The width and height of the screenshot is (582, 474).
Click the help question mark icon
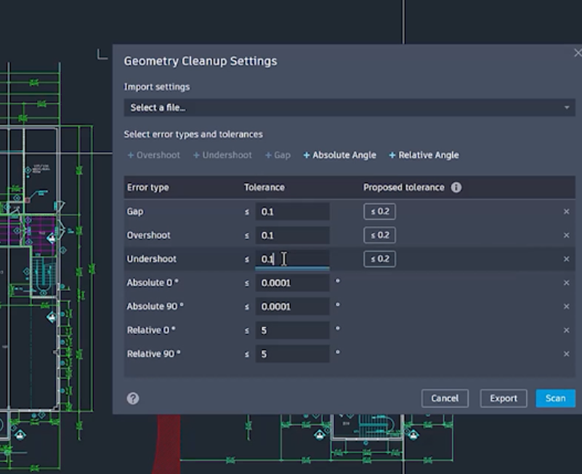tap(132, 398)
